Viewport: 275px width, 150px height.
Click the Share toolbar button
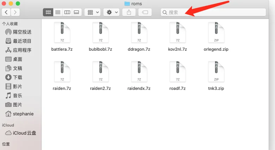tap(129, 12)
